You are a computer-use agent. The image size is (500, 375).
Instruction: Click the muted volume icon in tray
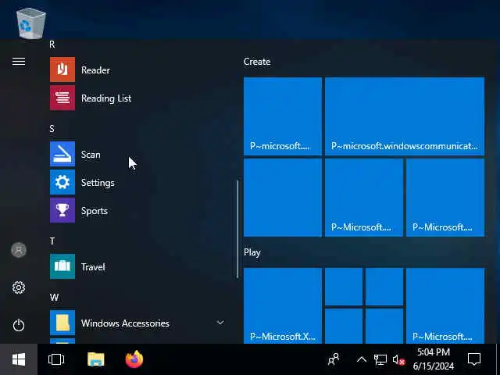tap(398, 360)
